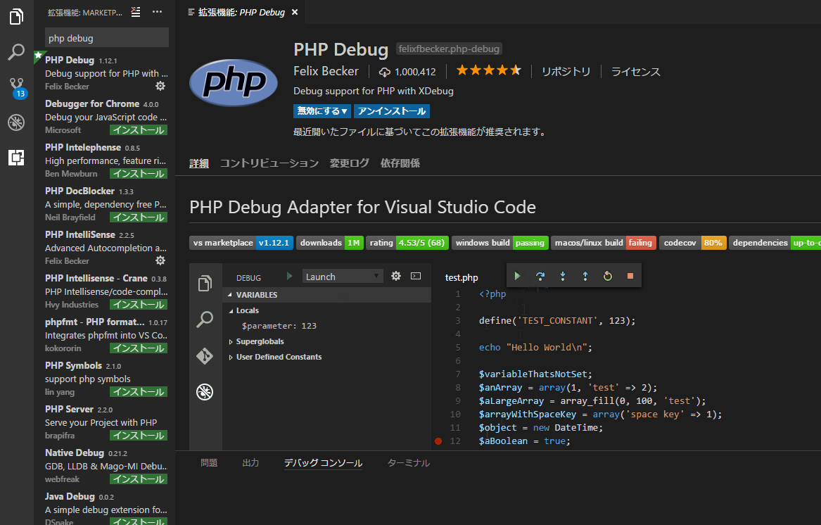Open the ライセンス link

(636, 72)
